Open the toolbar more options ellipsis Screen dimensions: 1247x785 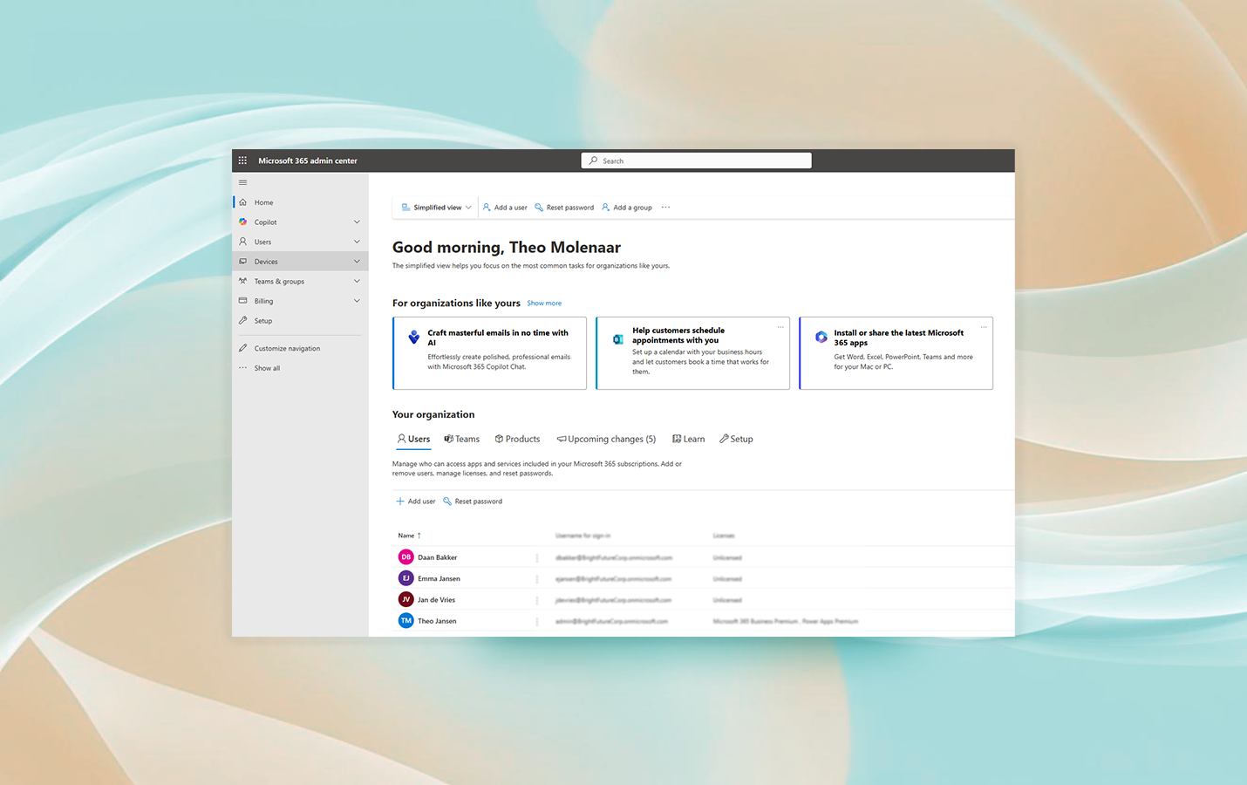click(x=665, y=208)
